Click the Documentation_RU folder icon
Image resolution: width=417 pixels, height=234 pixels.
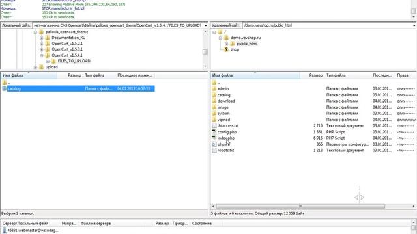click(x=48, y=38)
